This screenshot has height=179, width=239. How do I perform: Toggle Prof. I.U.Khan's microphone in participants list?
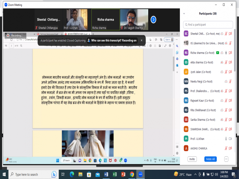pos(226,139)
